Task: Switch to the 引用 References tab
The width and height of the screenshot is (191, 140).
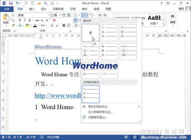Action: coord(73,9)
